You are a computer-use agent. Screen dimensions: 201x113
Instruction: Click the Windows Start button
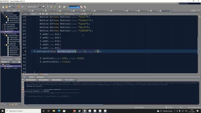[3, 111]
